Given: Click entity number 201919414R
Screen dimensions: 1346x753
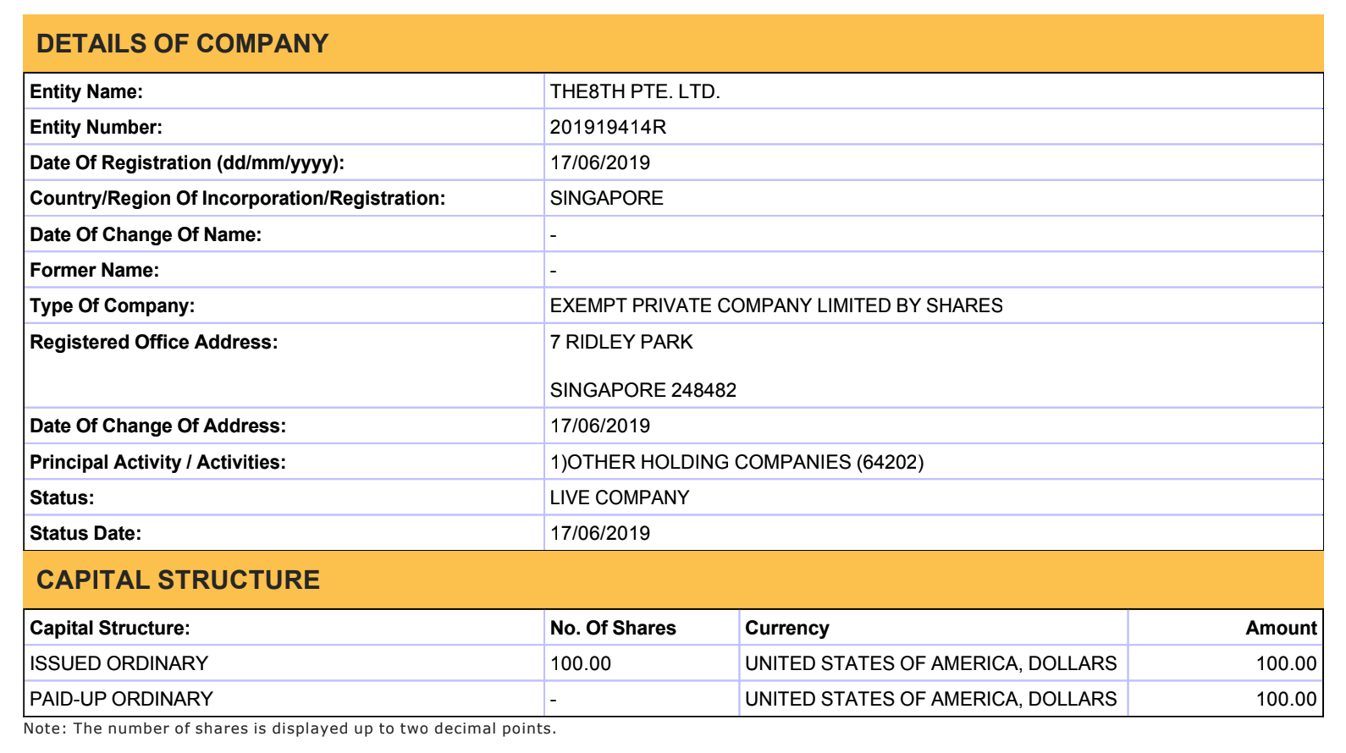Looking at the screenshot, I should [608, 127].
